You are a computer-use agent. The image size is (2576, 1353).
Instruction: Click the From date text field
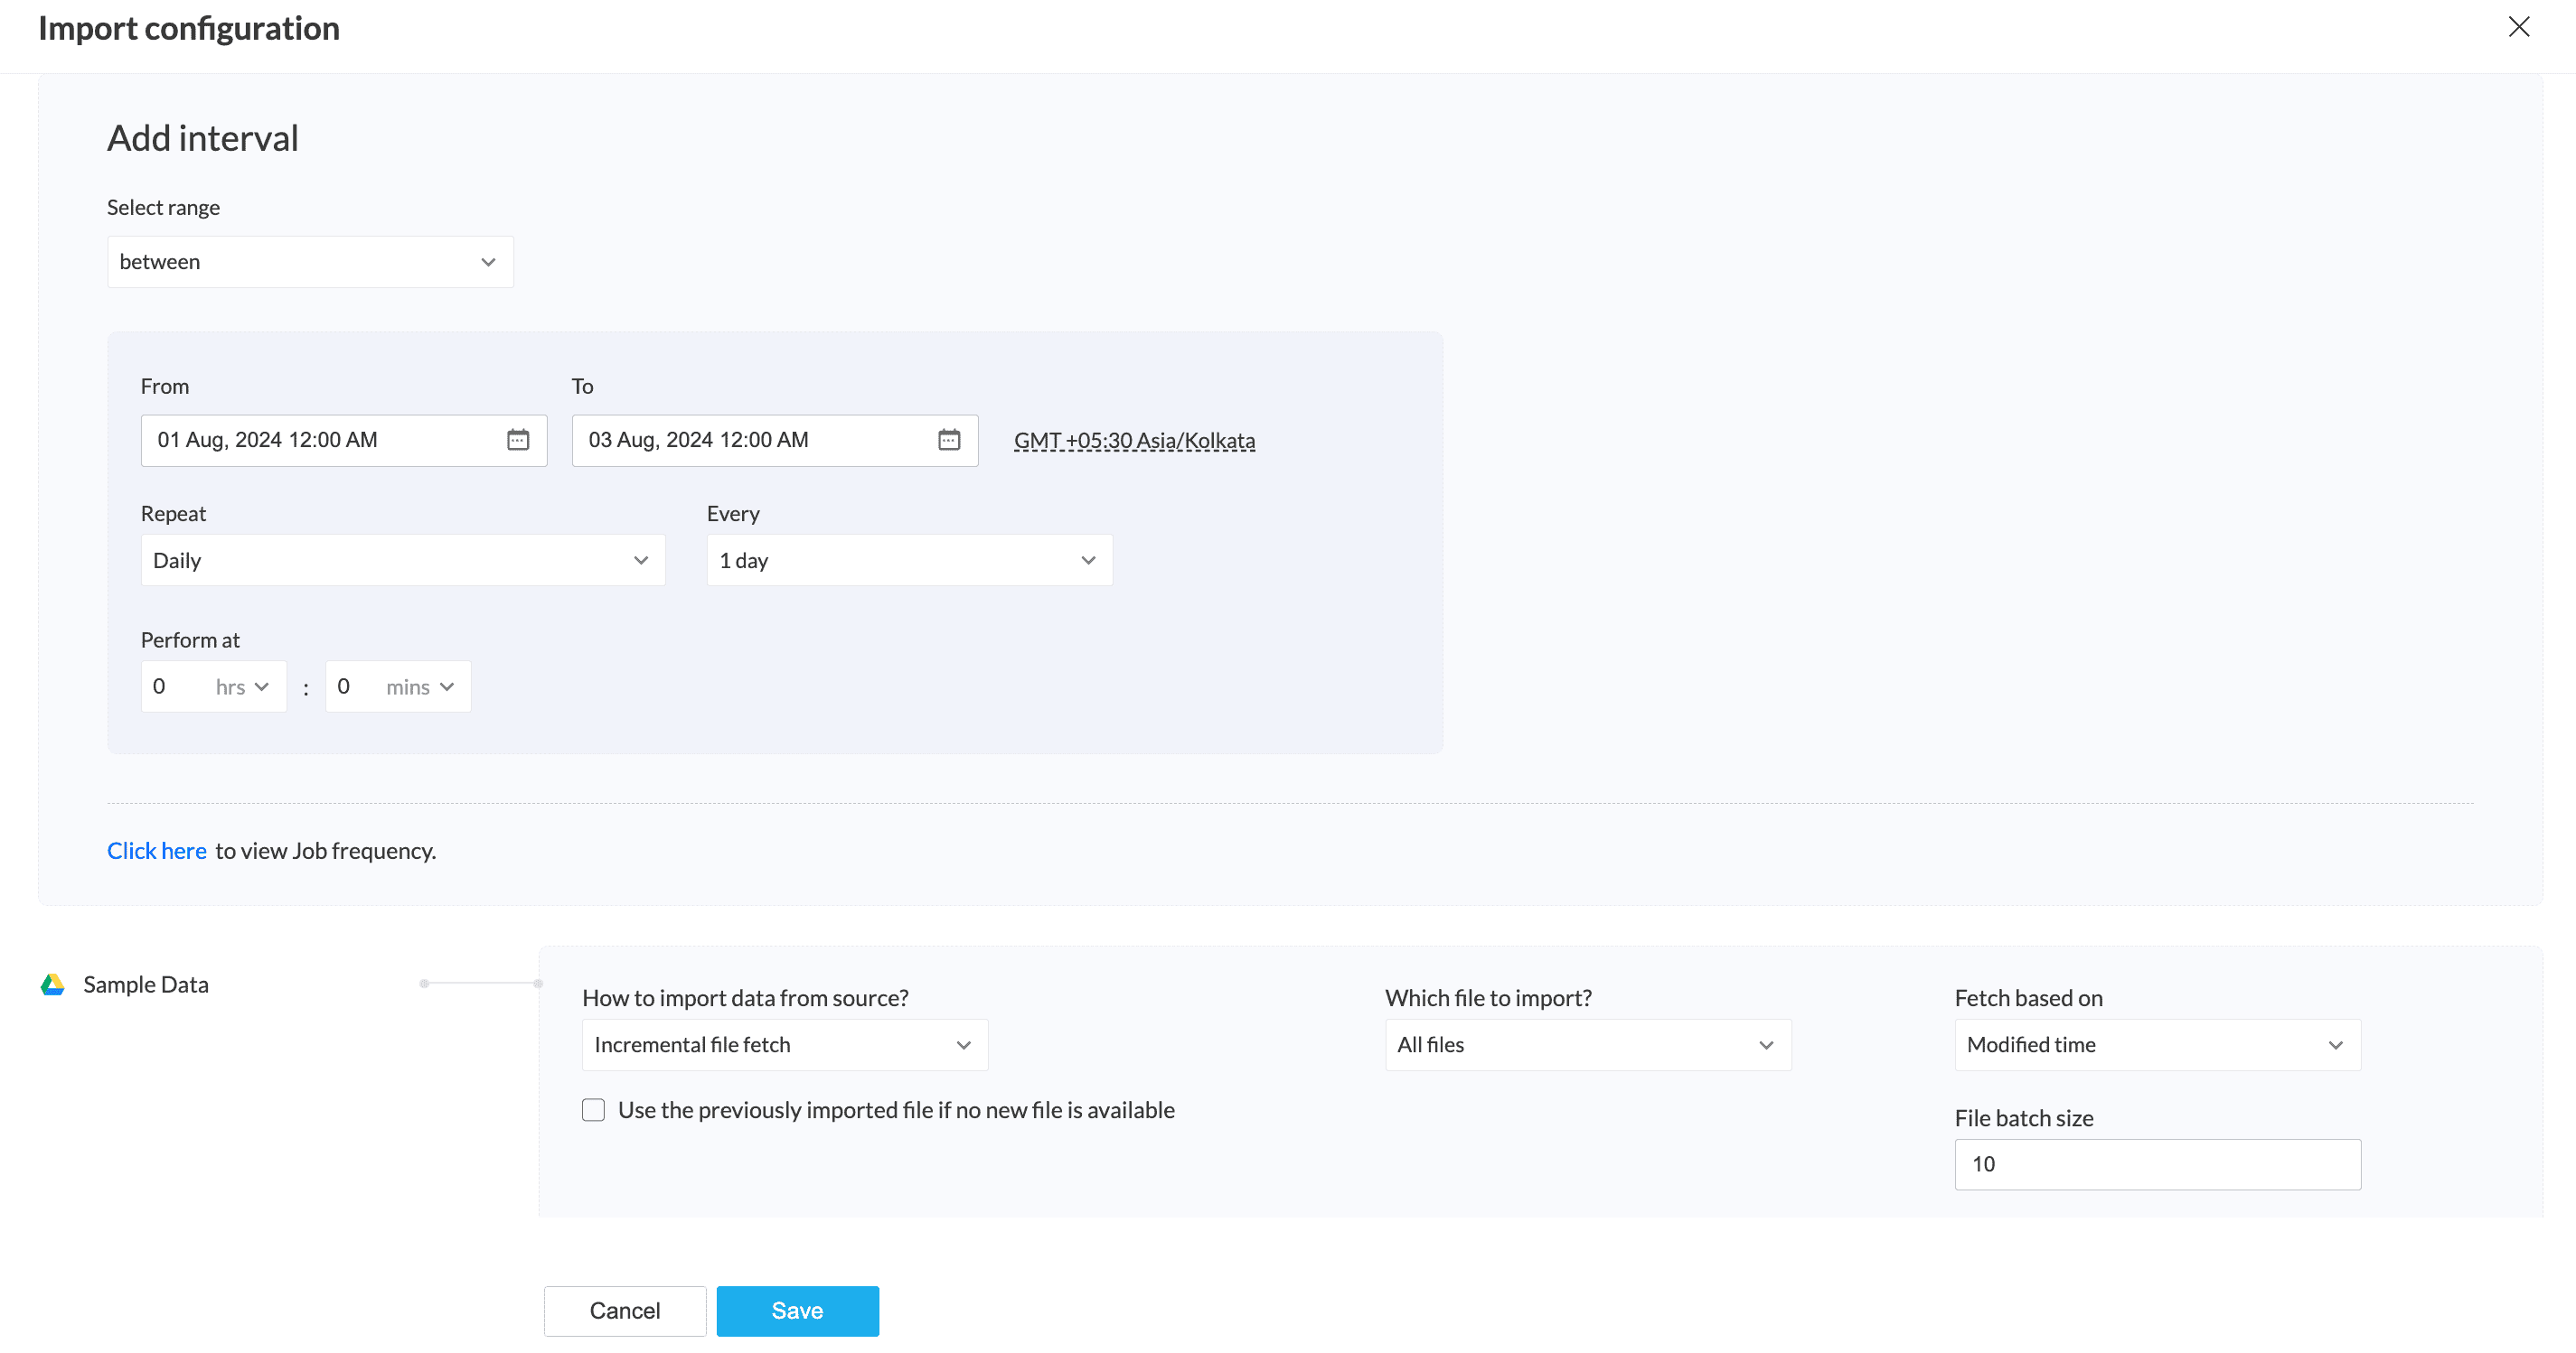click(x=320, y=440)
